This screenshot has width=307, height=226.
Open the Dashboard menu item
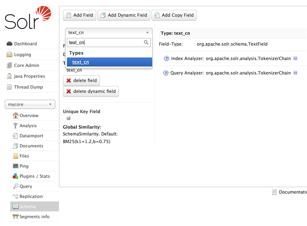(x=25, y=44)
